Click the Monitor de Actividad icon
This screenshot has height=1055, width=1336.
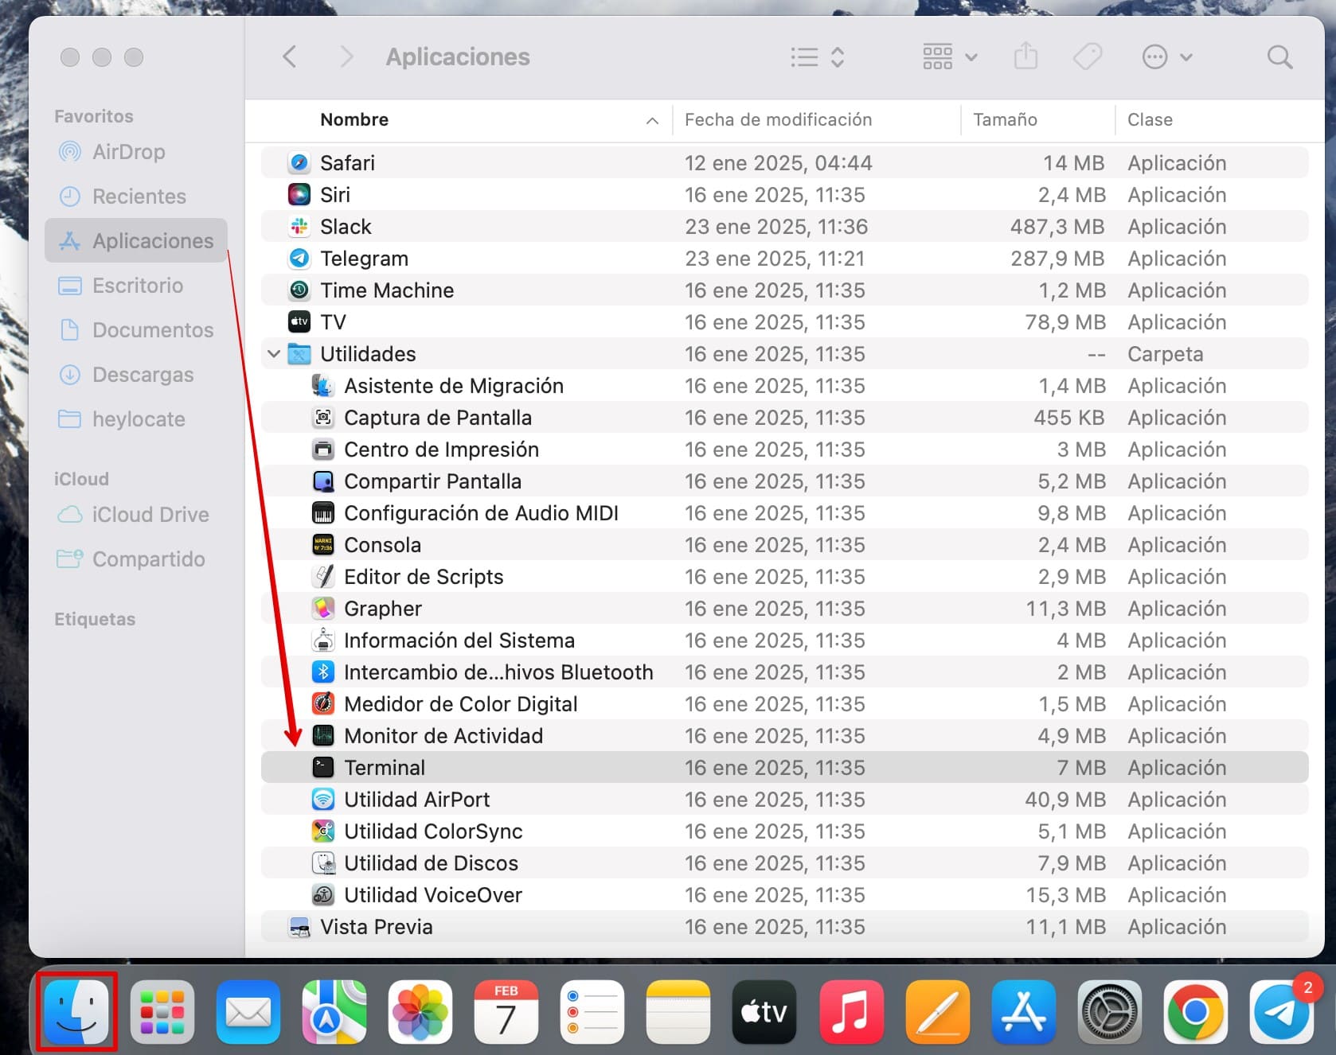point(323,736)
